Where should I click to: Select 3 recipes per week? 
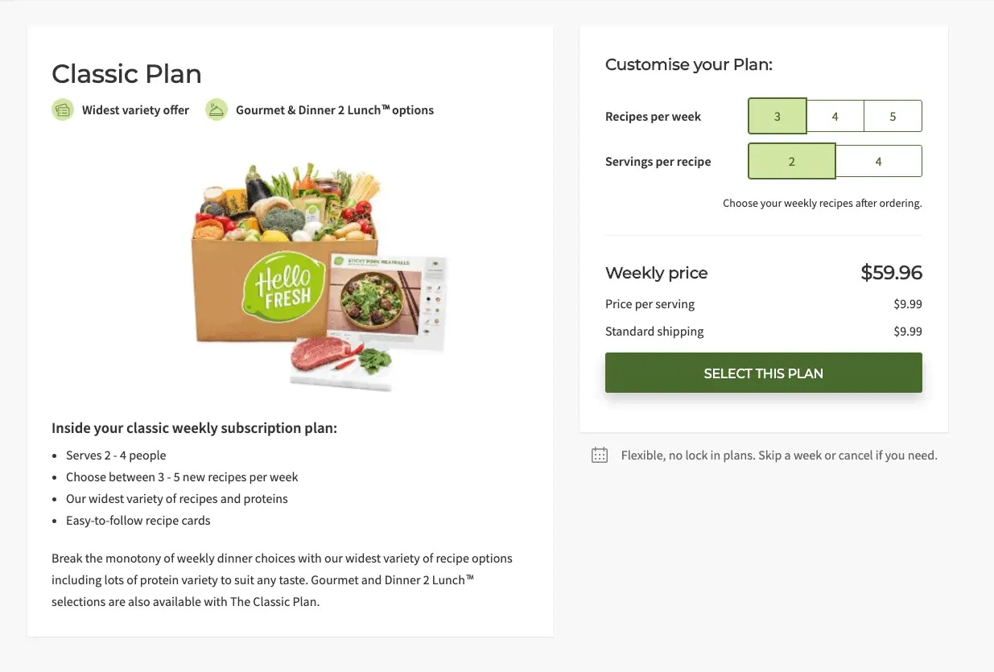(777, 116)
